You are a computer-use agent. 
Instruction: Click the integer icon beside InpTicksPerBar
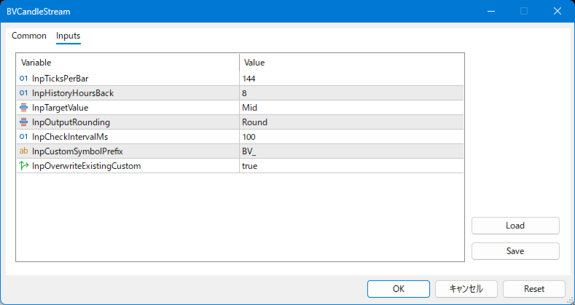24,79
